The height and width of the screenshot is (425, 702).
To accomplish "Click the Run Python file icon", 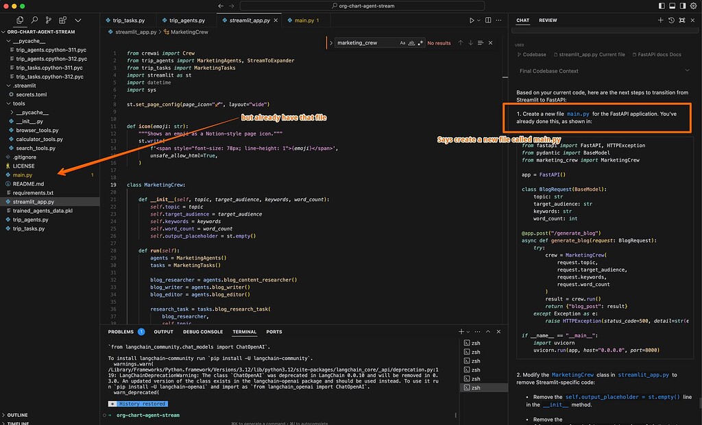I will [x=471, y=20].
